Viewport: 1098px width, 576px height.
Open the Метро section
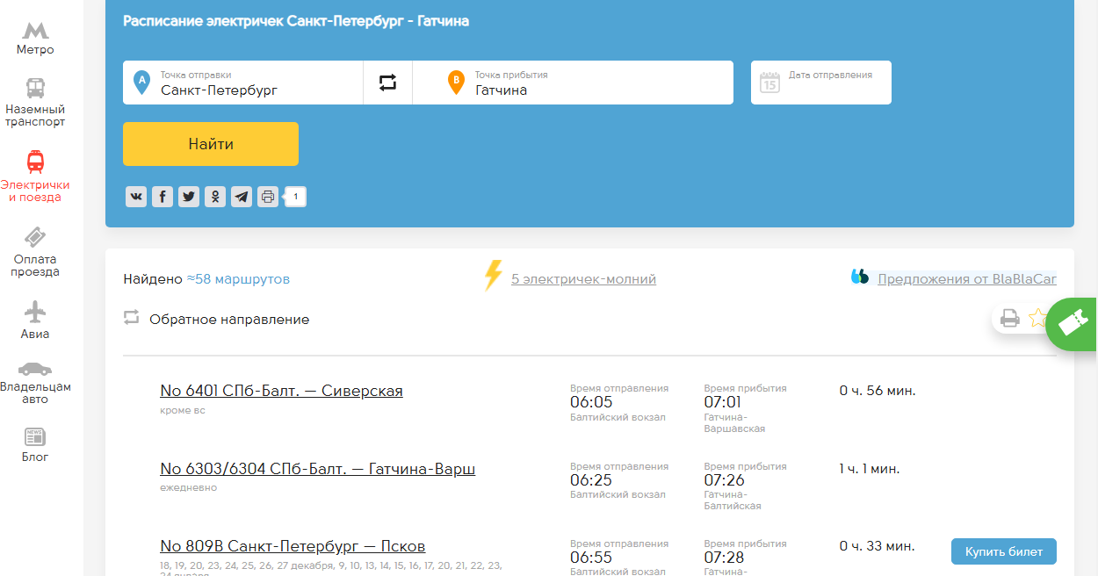point(35,40)
